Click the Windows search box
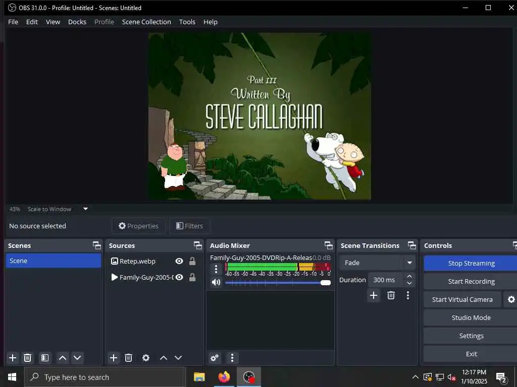 [105, 377]
